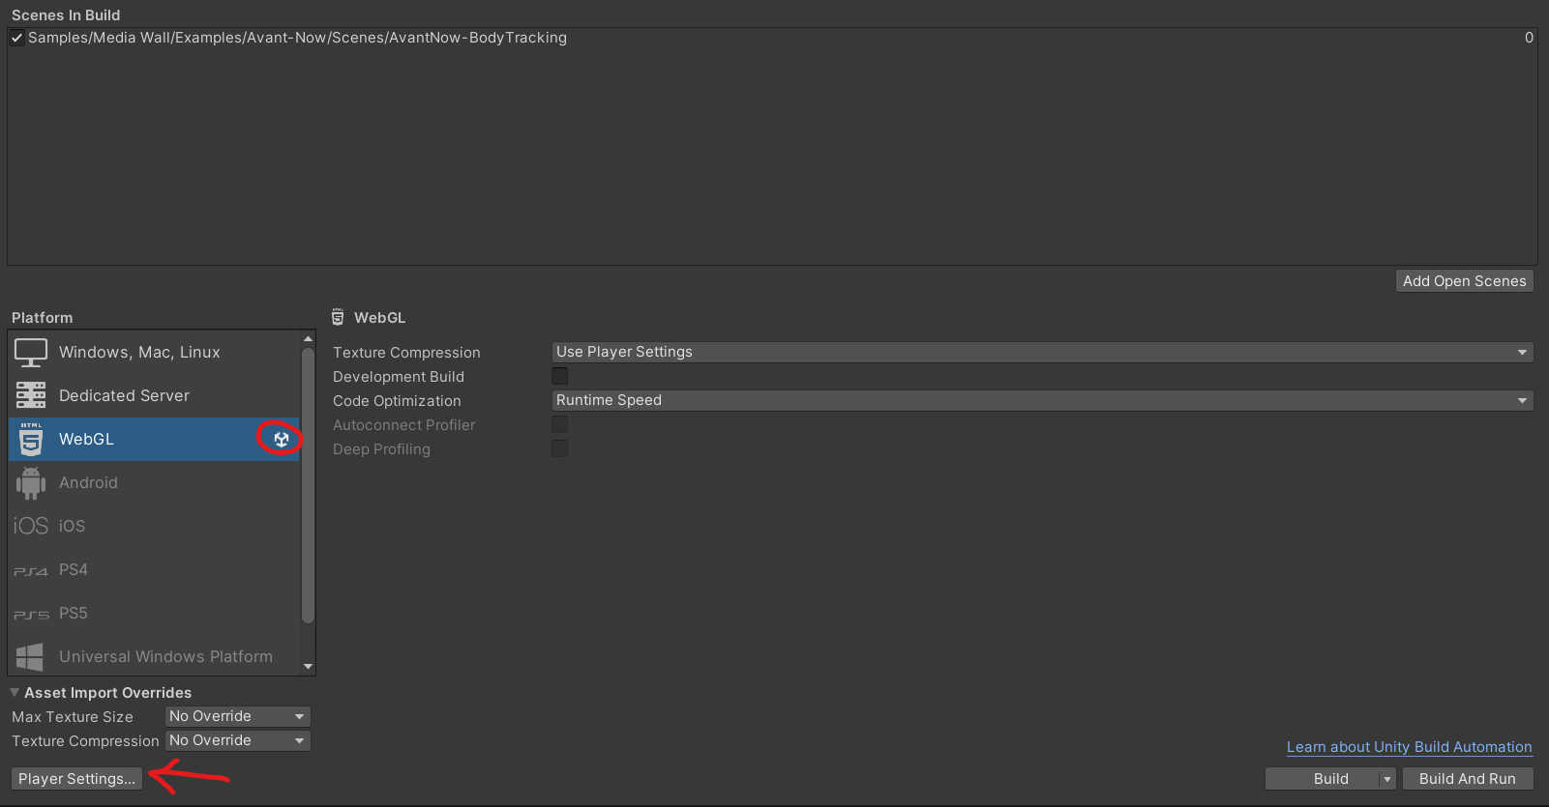
Task: Open the Max Texture Size override dropdown
Action: click(238, 716)
